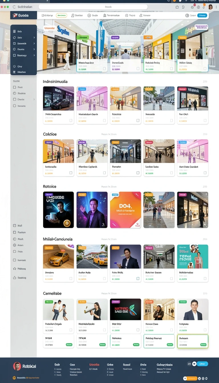The image size is (219, 383).
Task: Tick the checkbox on the Noc 00J card
Action: tap(138, 330)
